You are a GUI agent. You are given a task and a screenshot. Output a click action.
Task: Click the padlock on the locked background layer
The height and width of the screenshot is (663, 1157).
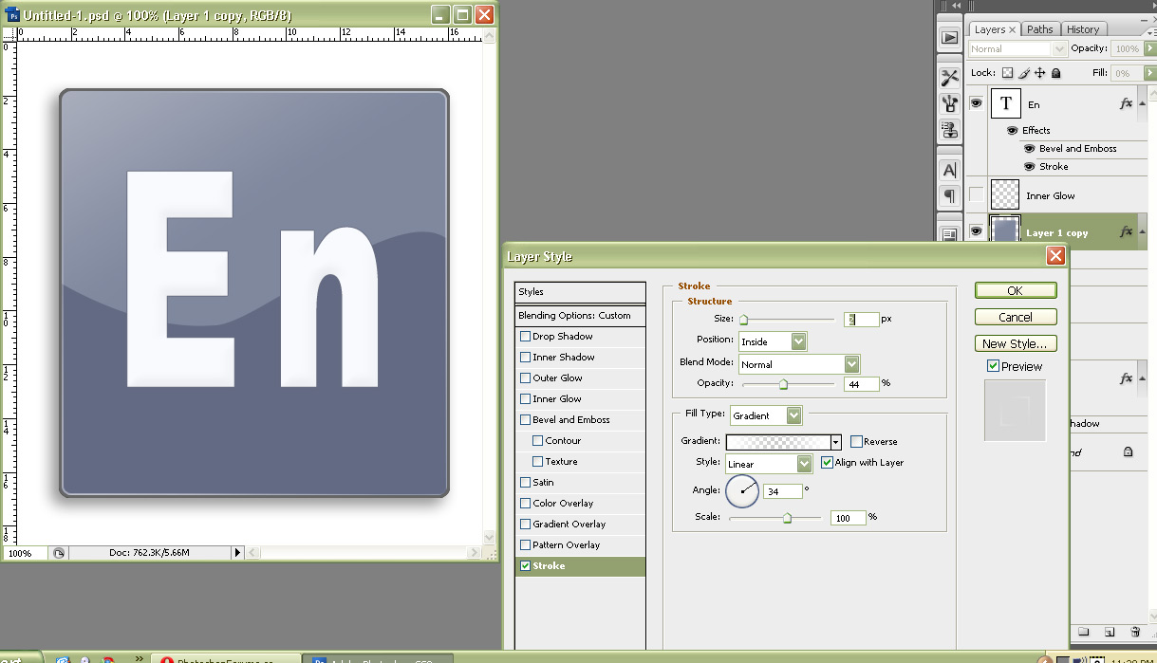click(x=1128, y=452)
